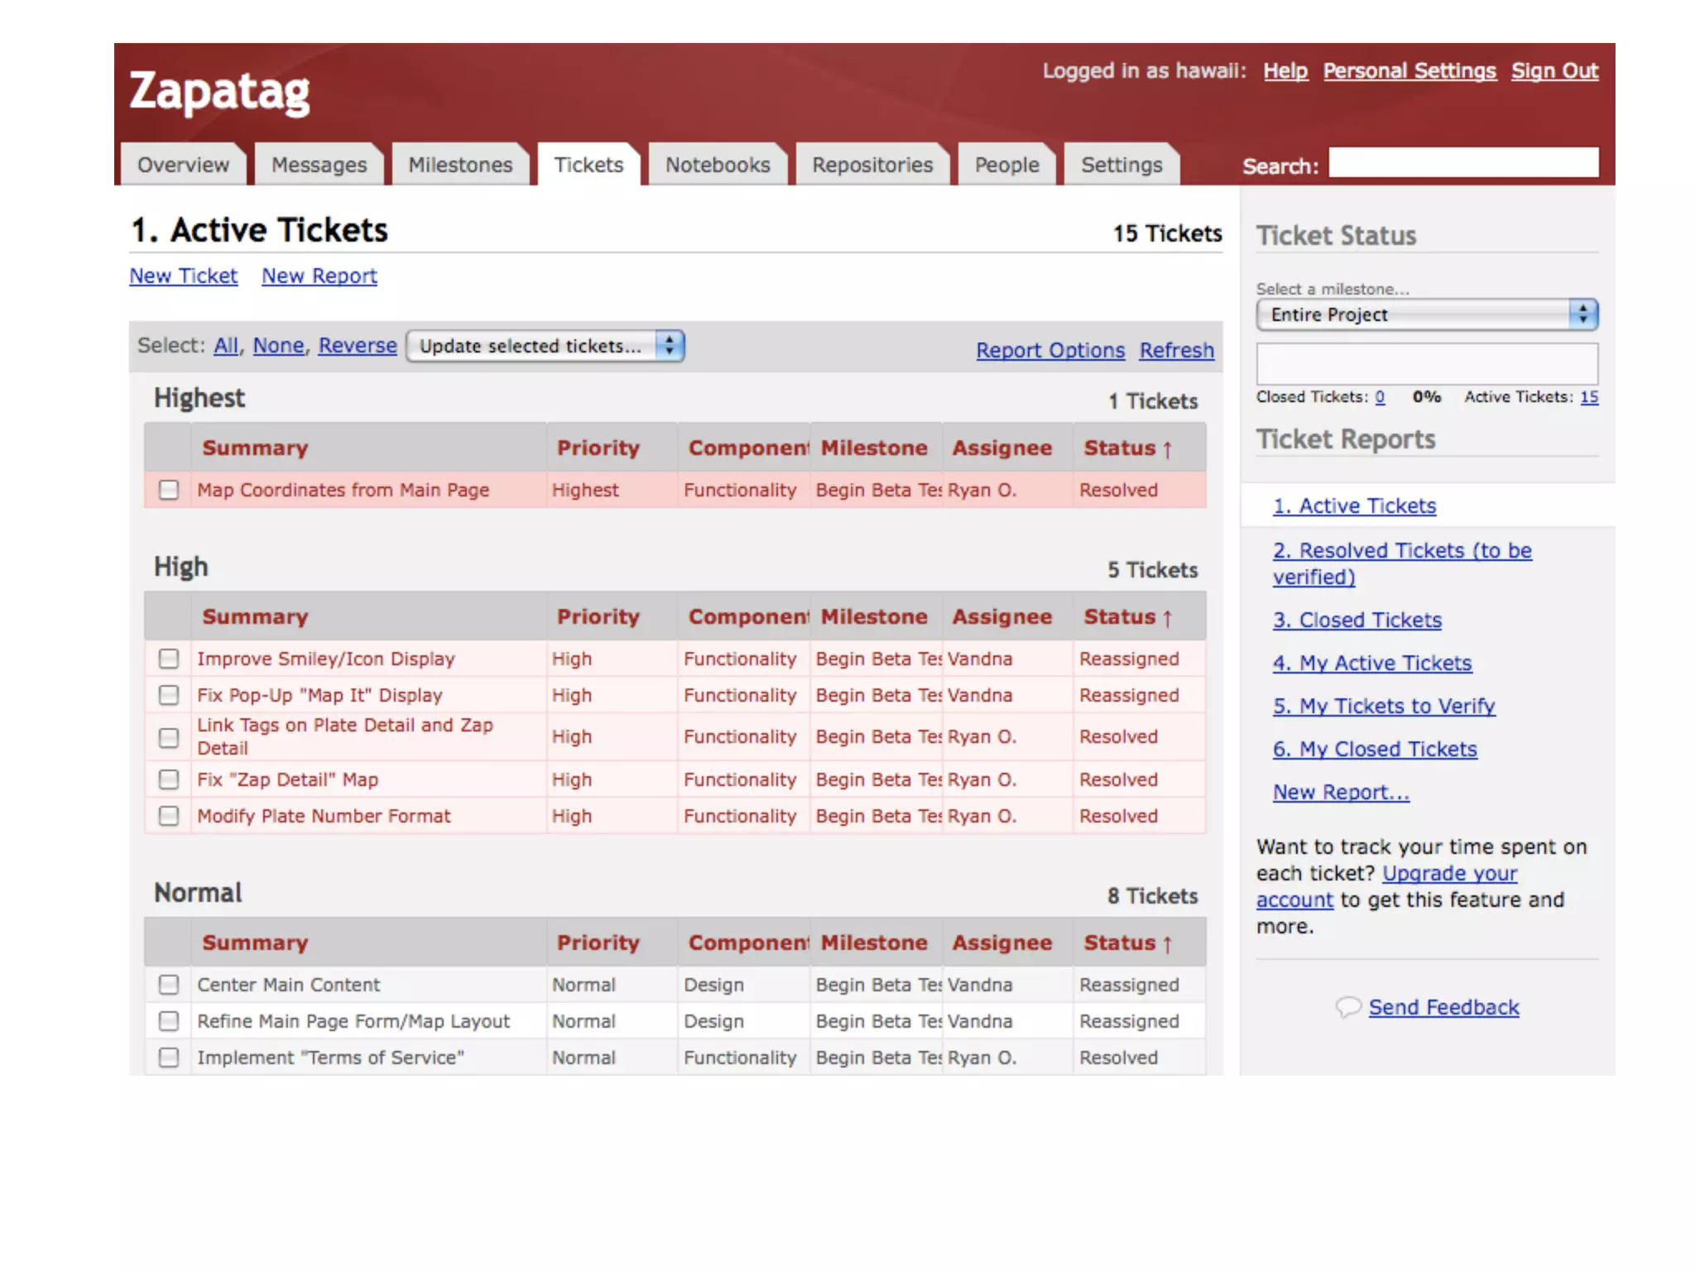
Task: Select All tickets link
Action: pyautogui.click(x=225, y=345)
